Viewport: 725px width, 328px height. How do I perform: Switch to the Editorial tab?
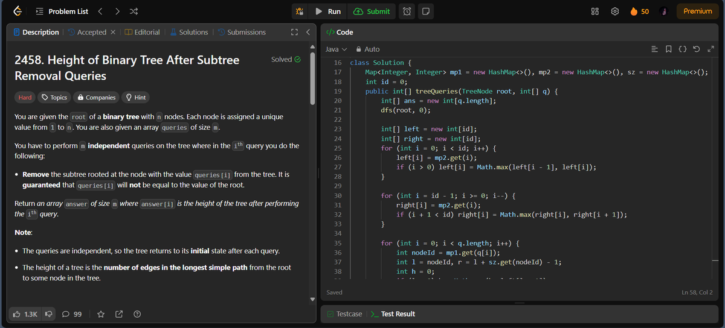(x=142, y=32)
